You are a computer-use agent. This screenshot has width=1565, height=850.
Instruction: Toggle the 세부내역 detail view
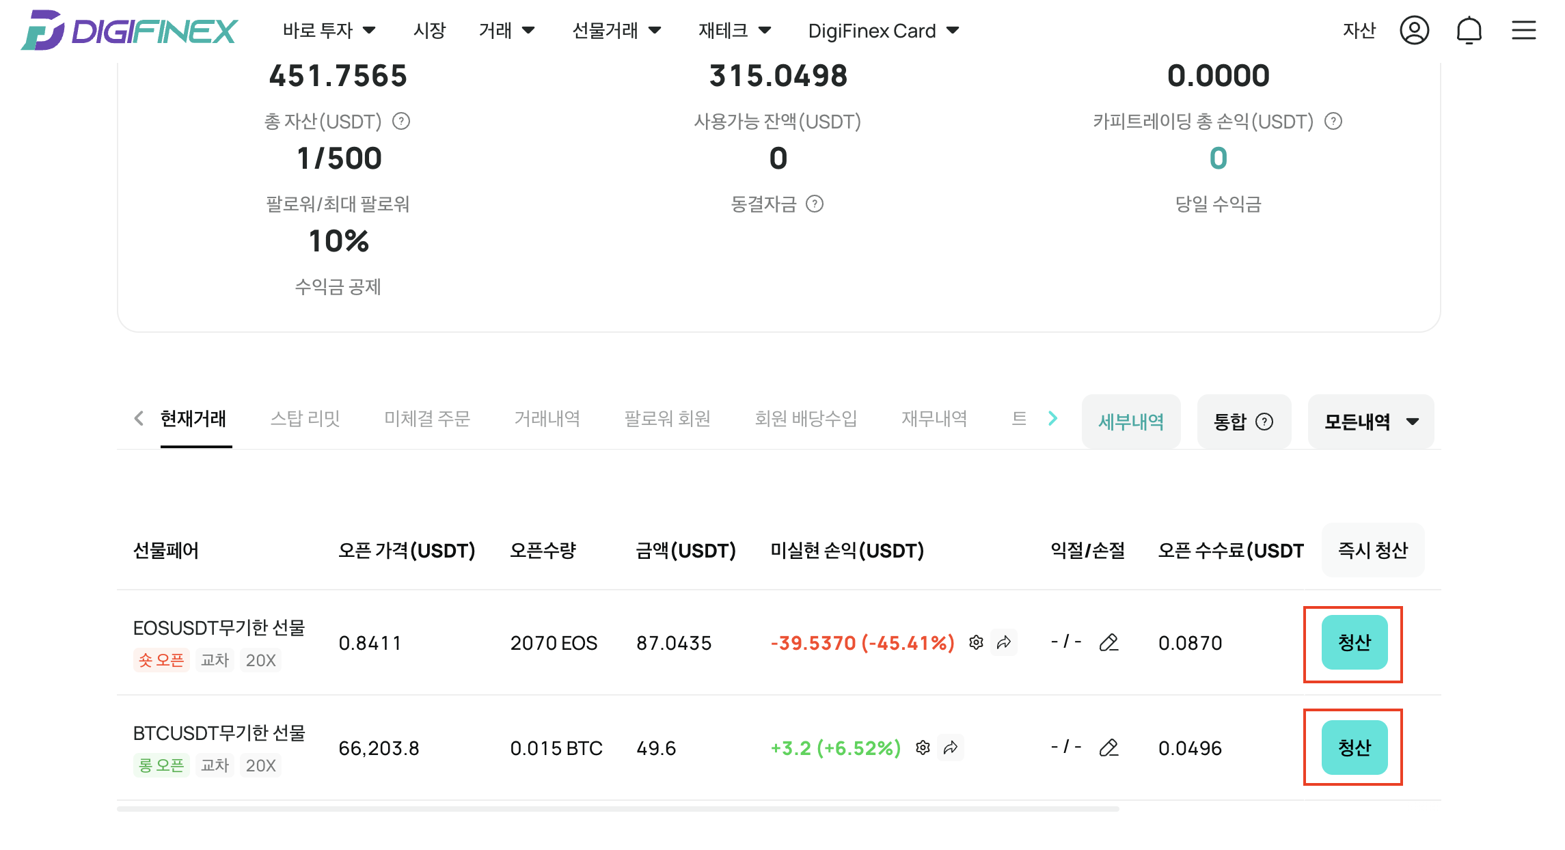tap(1131, 422)
